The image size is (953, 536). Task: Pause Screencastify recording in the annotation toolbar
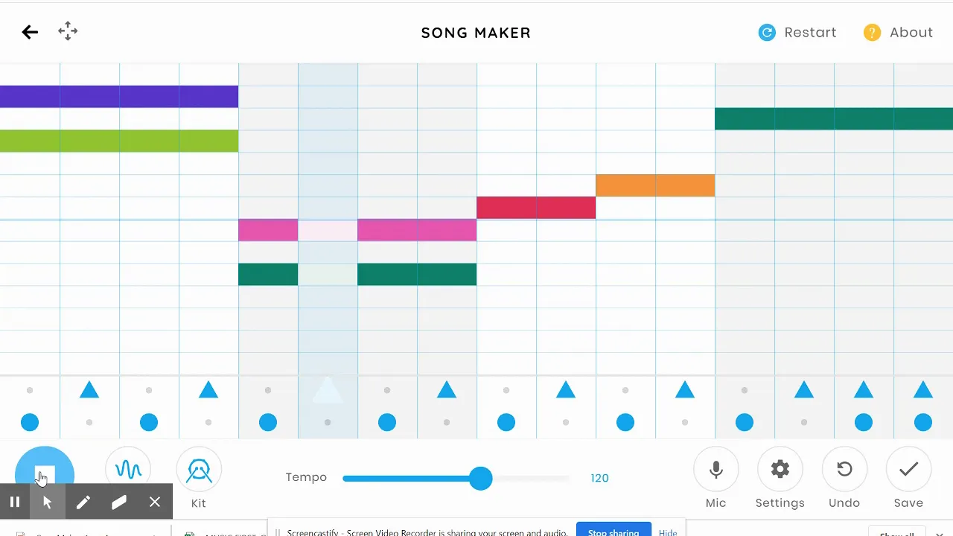[x=14, y=502]
